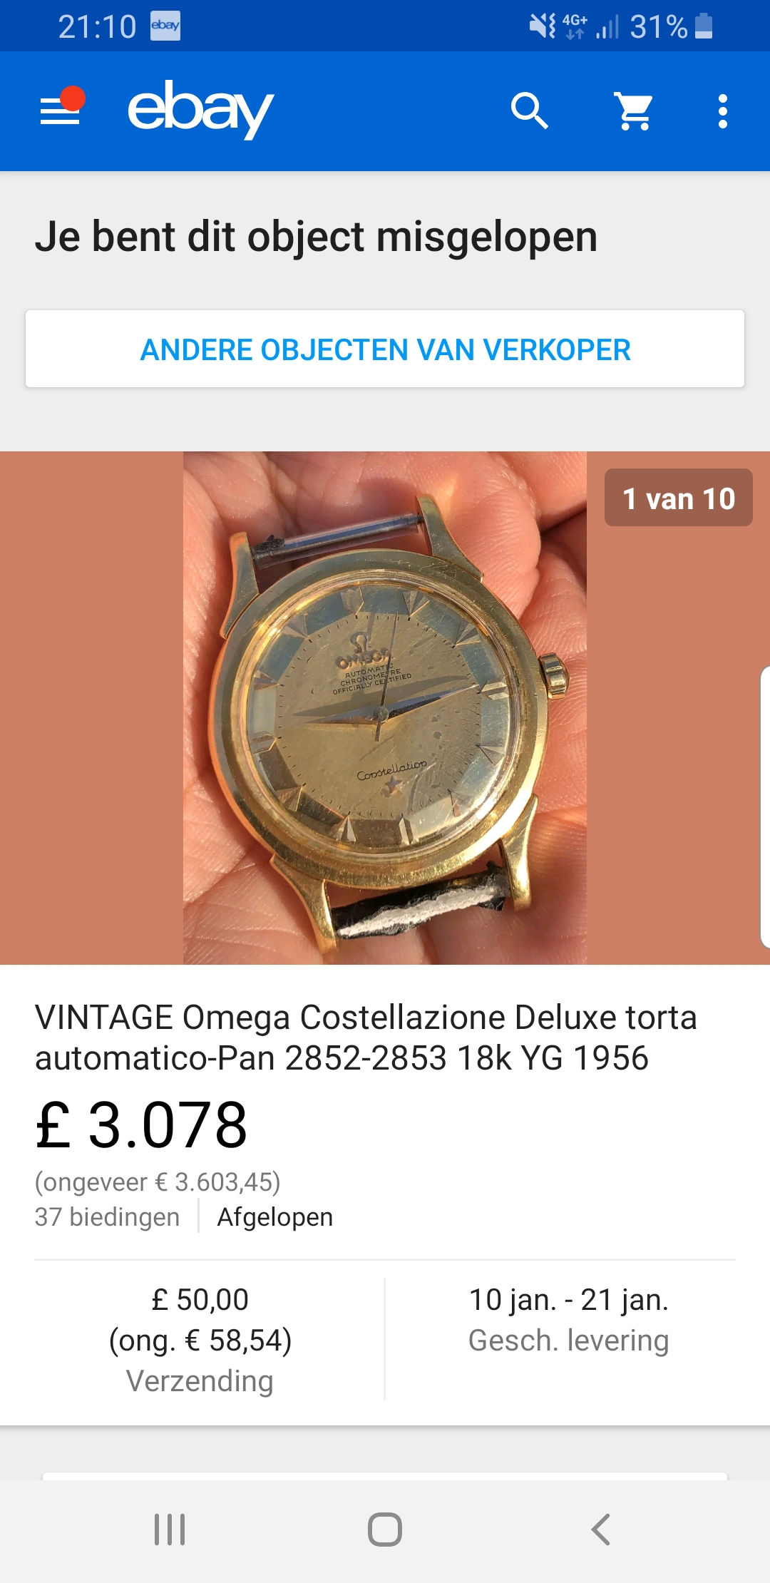The width and height of the screenshot is (770, 1583).
Task: Open the three-dot overflow menu
Action: pyautogui.click(x=723, y=111)
